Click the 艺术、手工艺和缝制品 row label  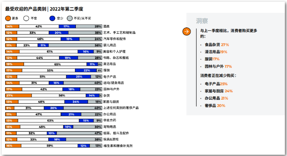(120, 32)
